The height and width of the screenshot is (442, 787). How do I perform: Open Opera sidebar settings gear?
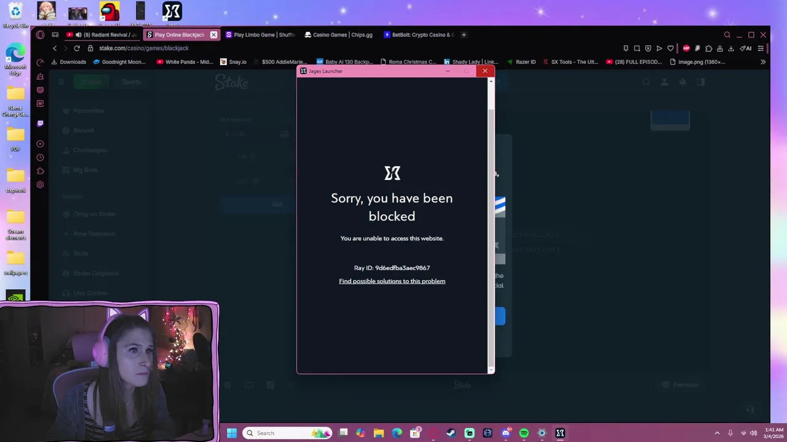(x=40, y=185)
